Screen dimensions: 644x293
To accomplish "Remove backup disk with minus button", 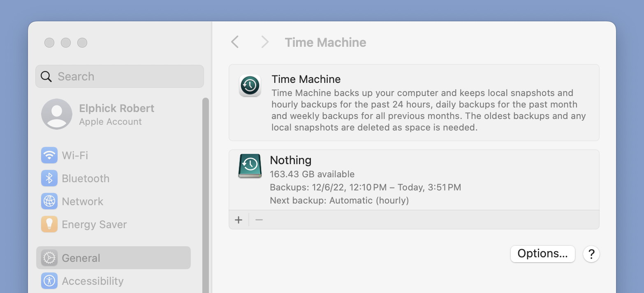I will click(259, 220).
